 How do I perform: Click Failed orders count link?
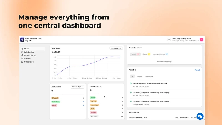(84, 106)
